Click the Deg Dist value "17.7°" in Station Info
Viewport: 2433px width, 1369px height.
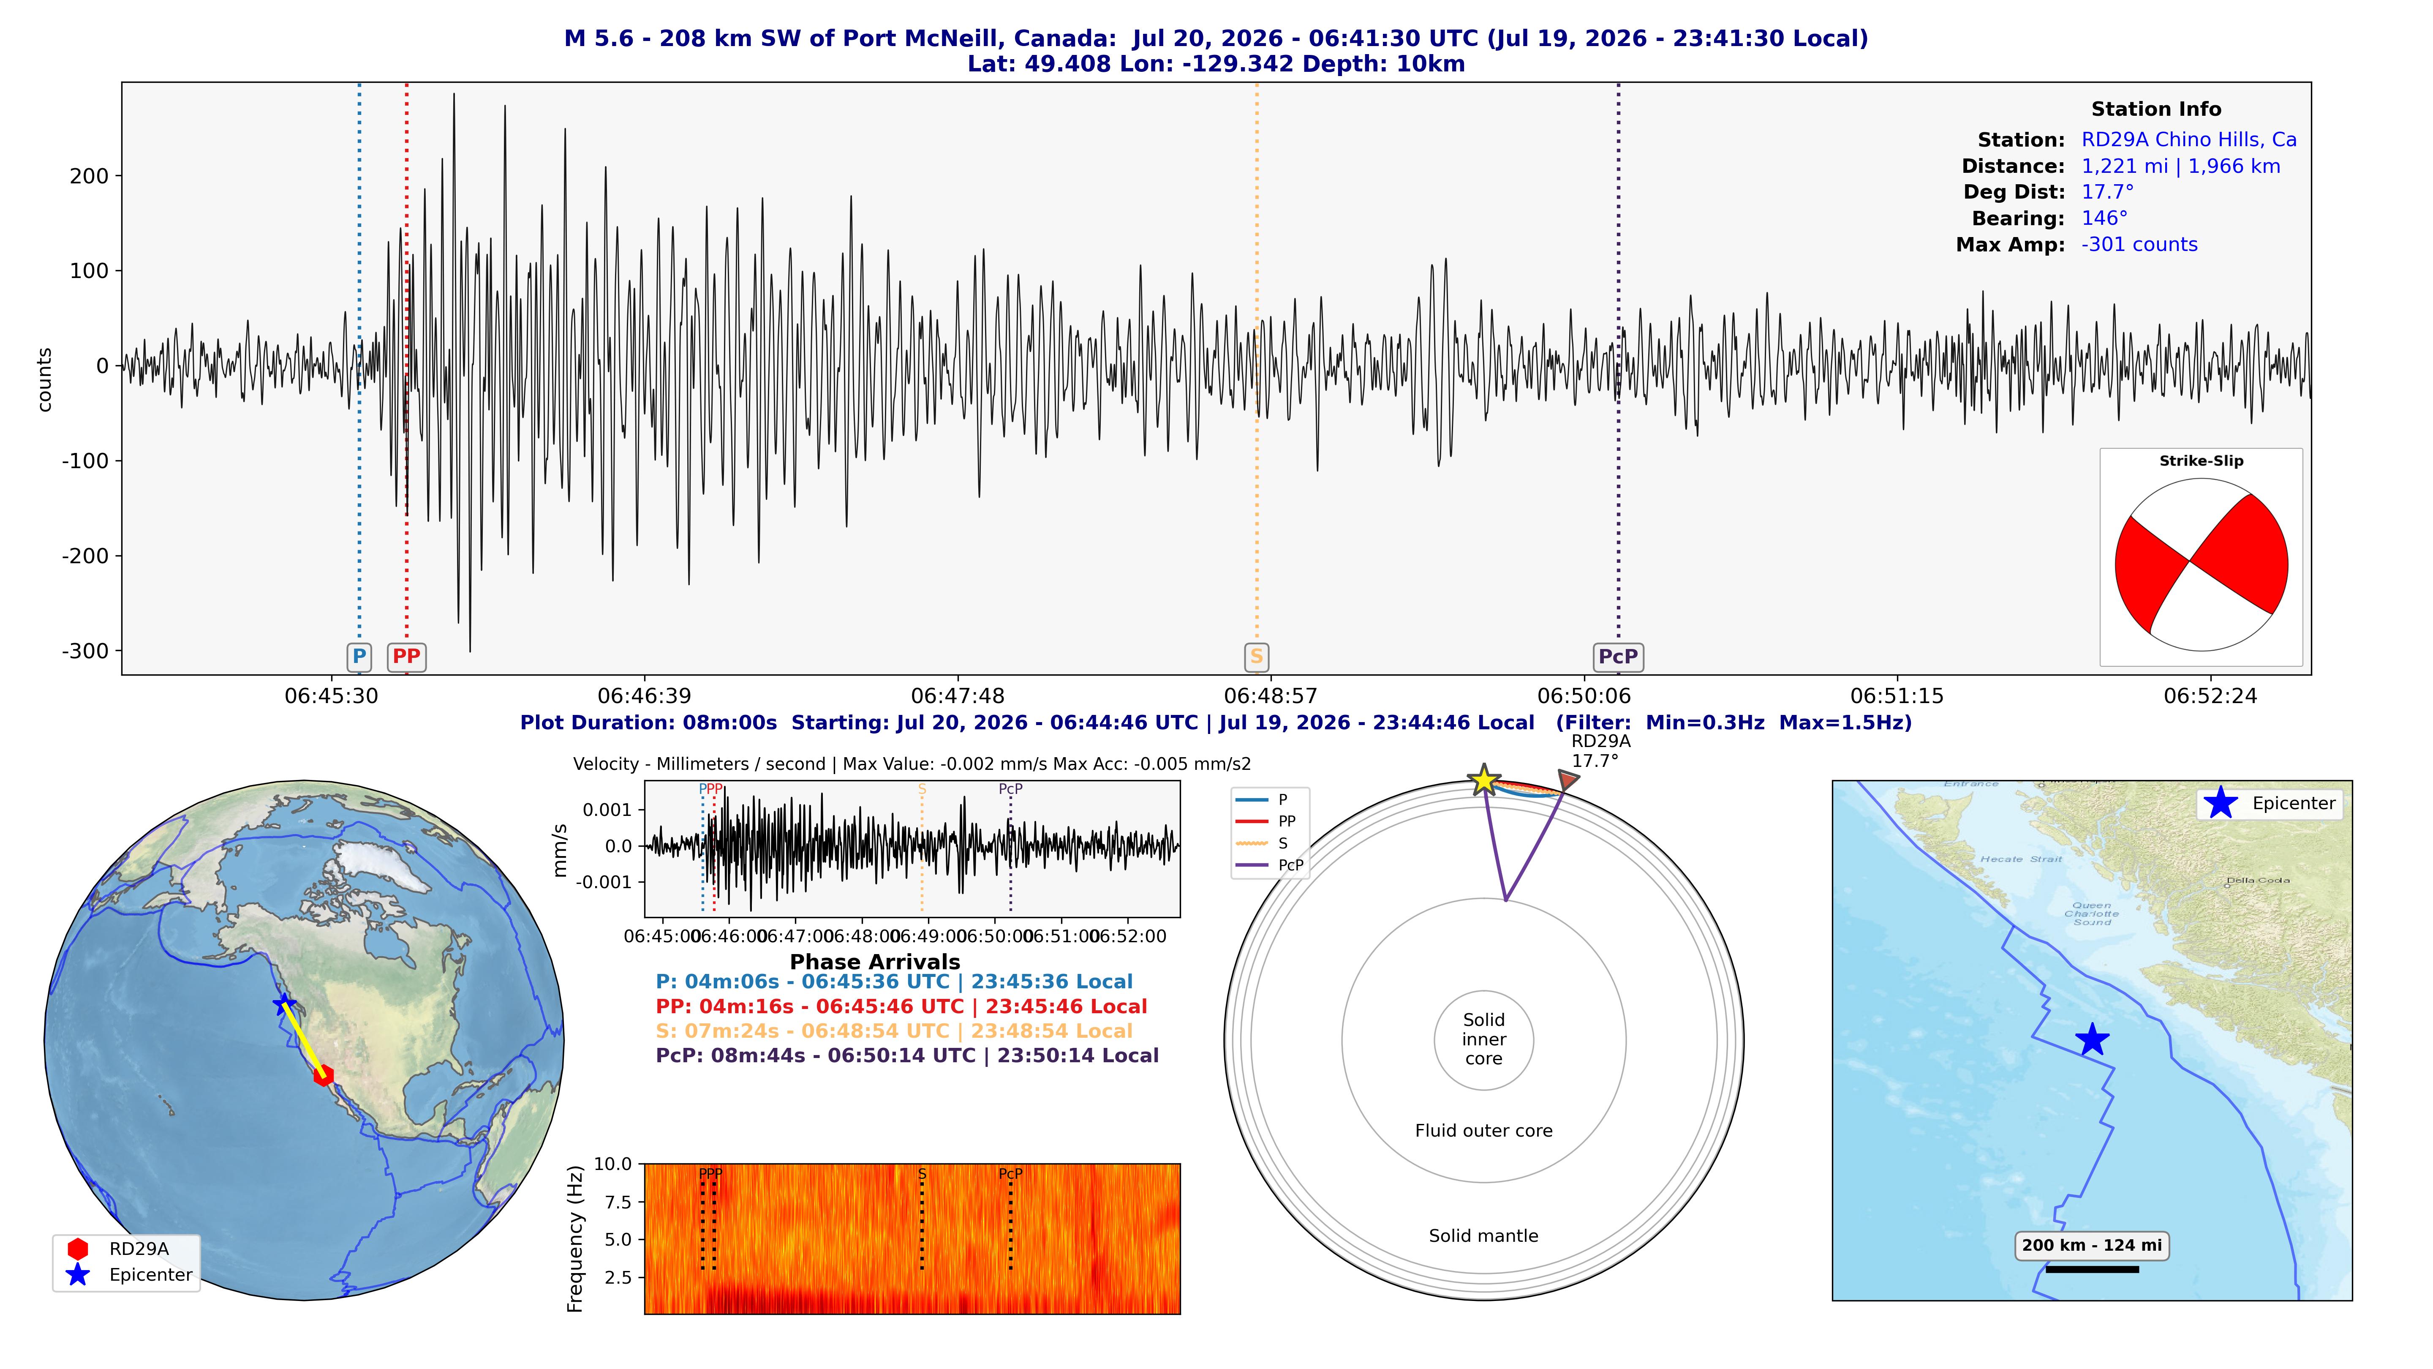tap(2108, 192)
